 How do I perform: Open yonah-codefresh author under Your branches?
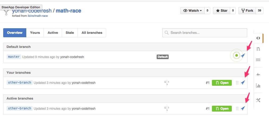[x=84, y=83]
